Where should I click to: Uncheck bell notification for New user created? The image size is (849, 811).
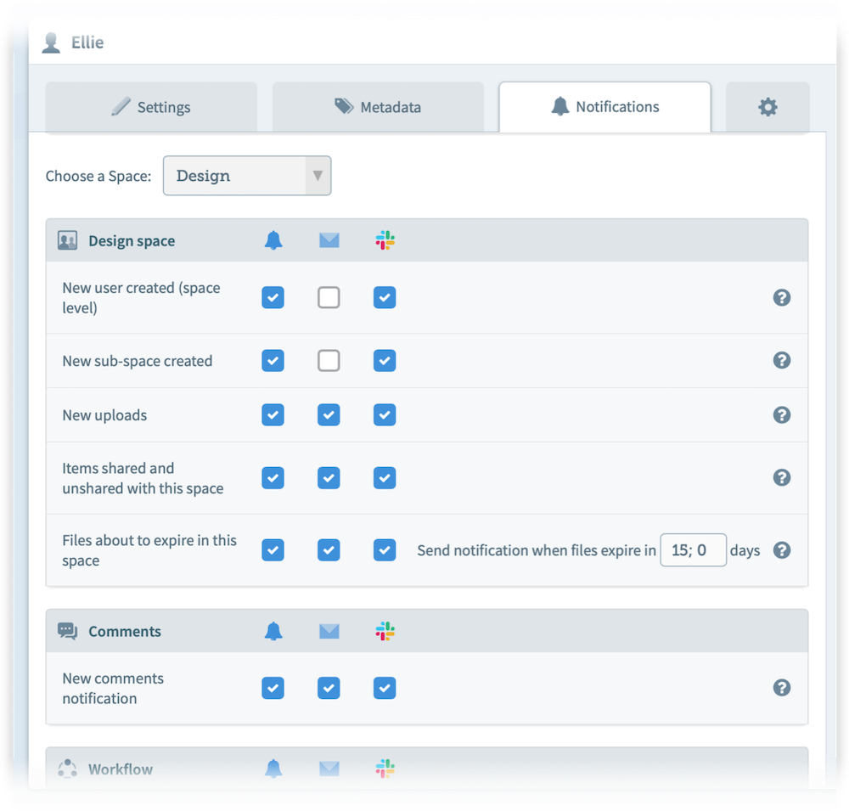[273, 297]
